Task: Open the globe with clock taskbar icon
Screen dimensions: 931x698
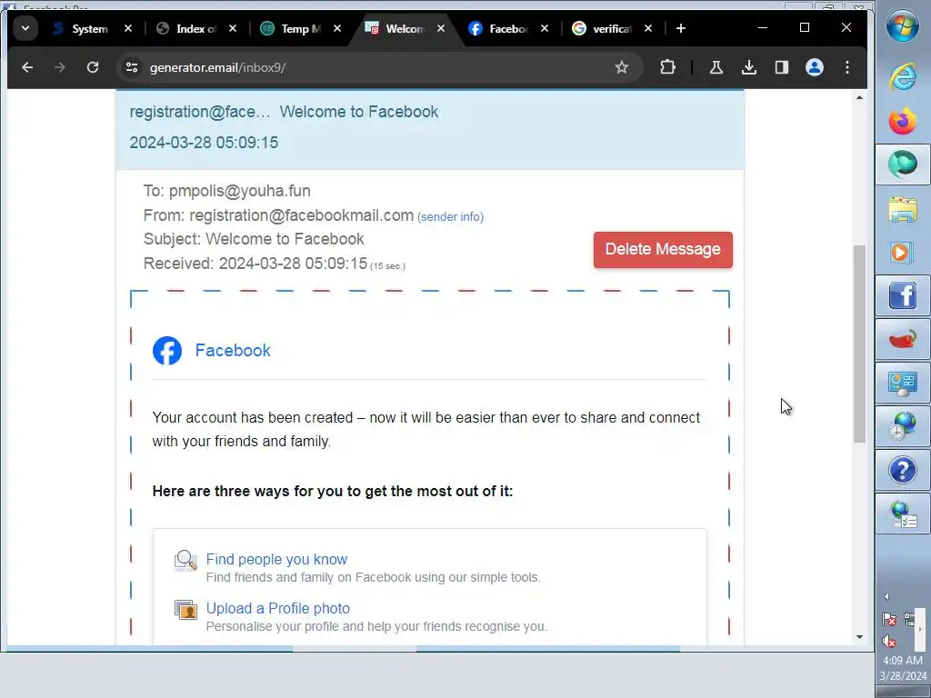Action: 903,427
